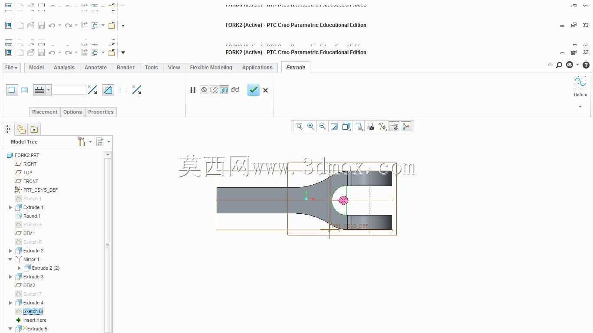Click Refit view icon
593x333 pixels.
point(299,126)
